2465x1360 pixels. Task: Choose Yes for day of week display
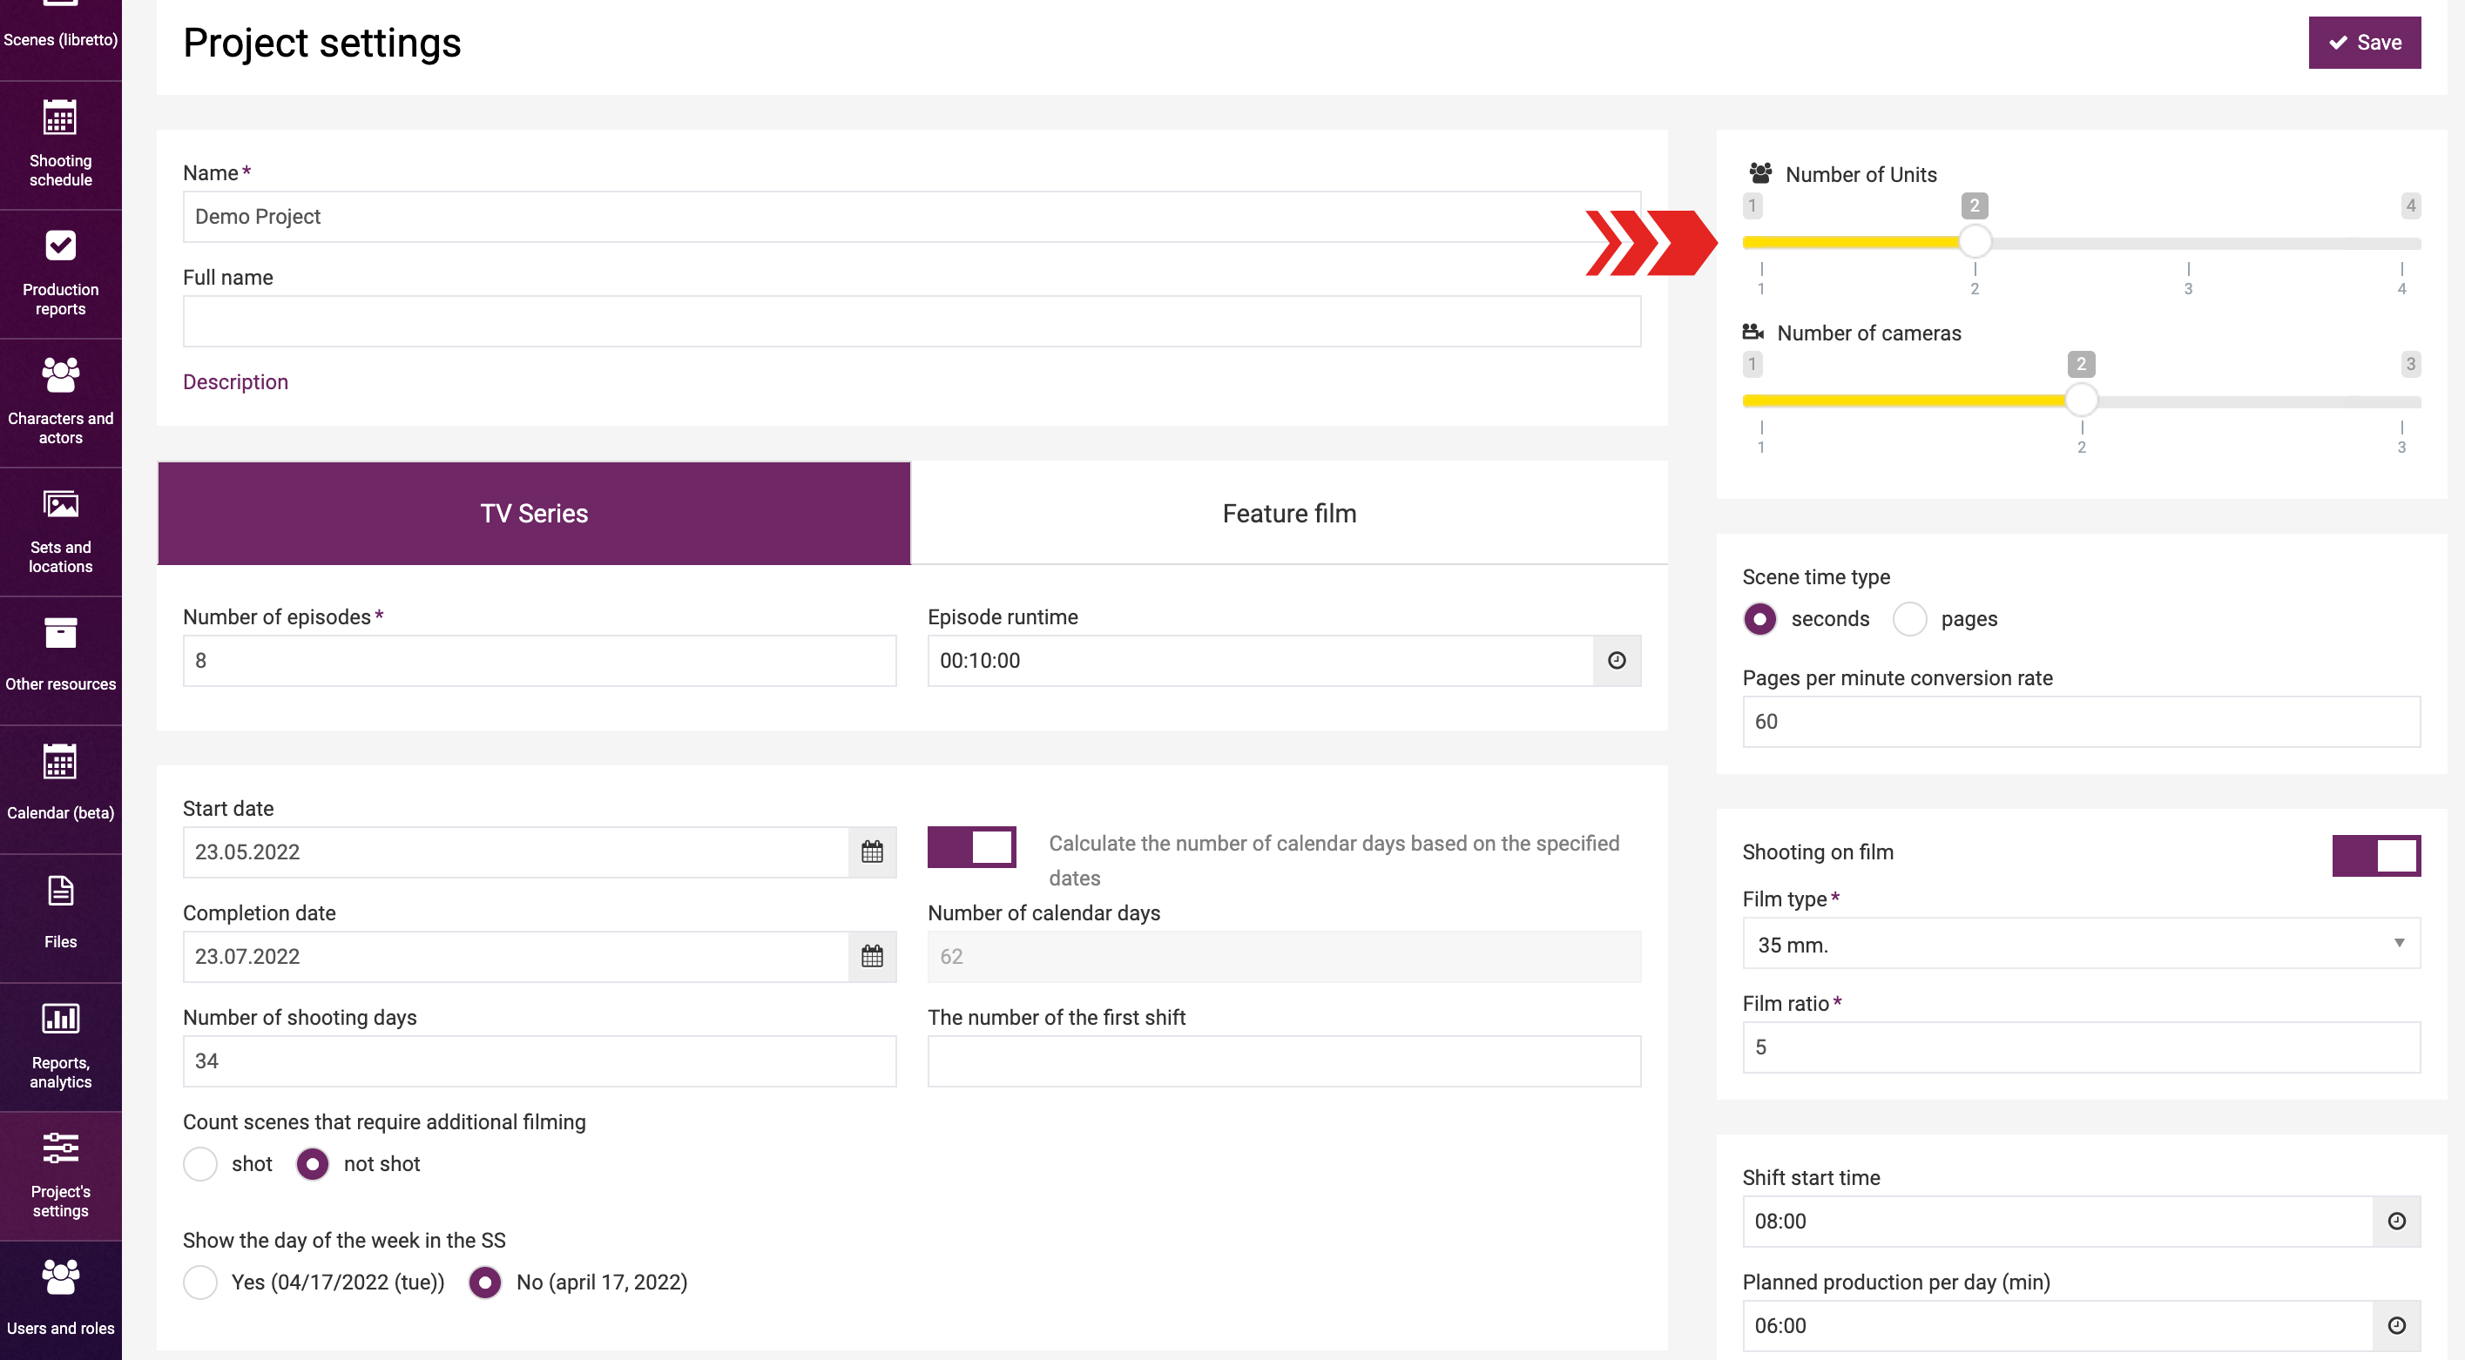[x=200, y=1283]
